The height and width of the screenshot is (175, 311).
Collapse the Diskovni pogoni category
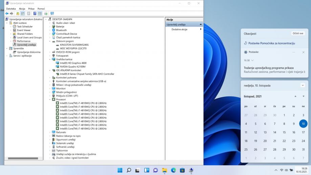click(50, 41)
